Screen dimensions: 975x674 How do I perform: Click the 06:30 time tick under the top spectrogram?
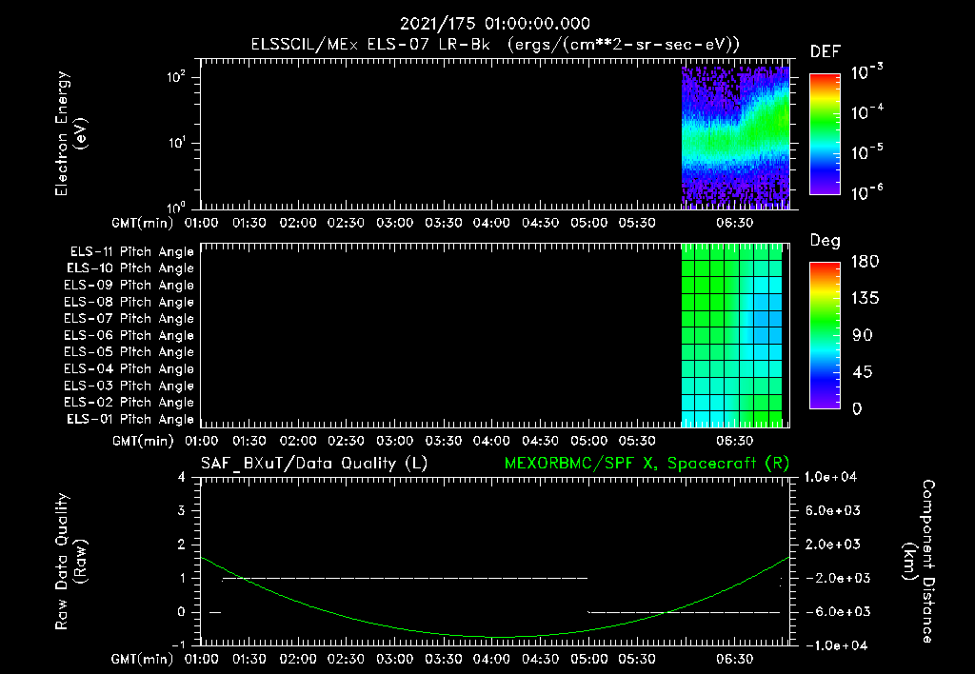pyautogui.click(x=734, y=223)
